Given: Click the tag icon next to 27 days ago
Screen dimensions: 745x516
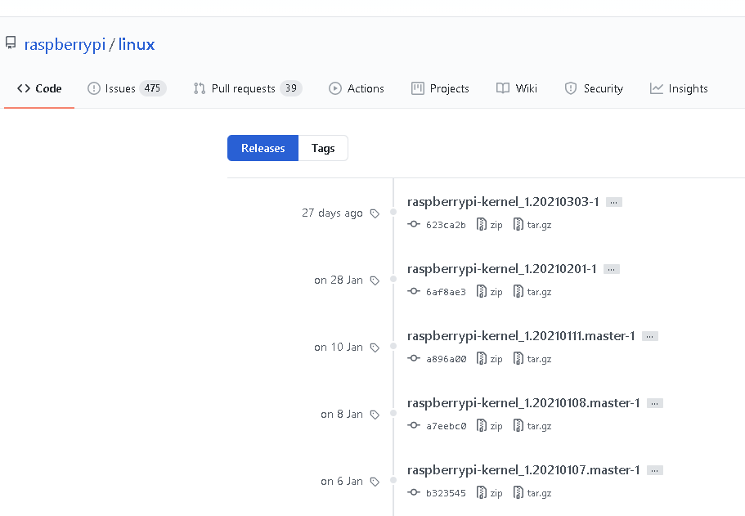Looking at the screenshot, I should click(x=375, y=213).
